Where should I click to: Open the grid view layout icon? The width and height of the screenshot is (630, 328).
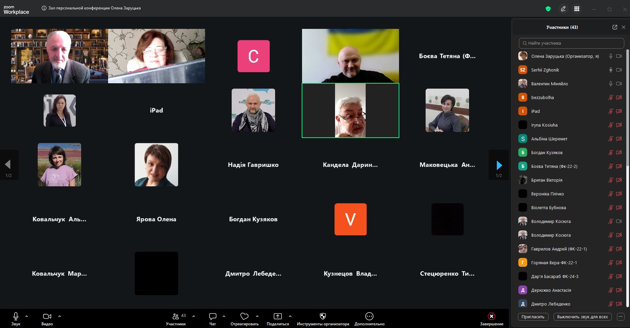pos(577,9)
